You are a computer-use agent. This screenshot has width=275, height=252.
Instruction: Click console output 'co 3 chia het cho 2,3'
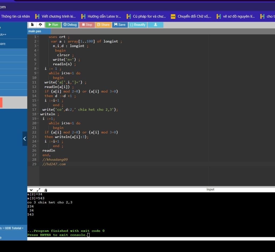pyautogui.click(x=50, y=202)
